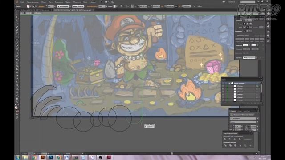Click Crop pathfinder button
Screen dimensions: 285x160
tap(240, 145)
